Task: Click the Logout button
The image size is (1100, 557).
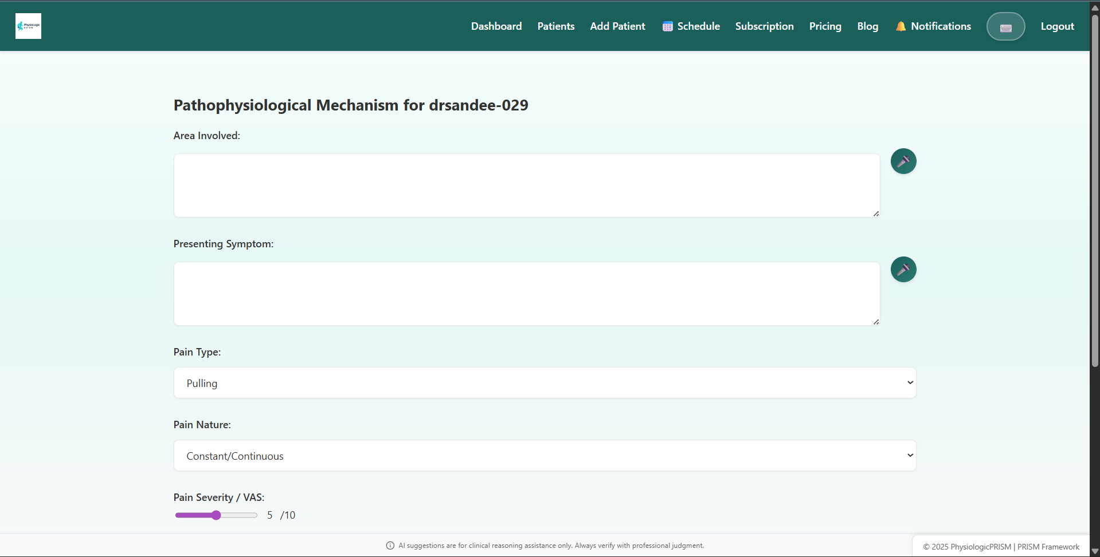Action: point(1057,26)
